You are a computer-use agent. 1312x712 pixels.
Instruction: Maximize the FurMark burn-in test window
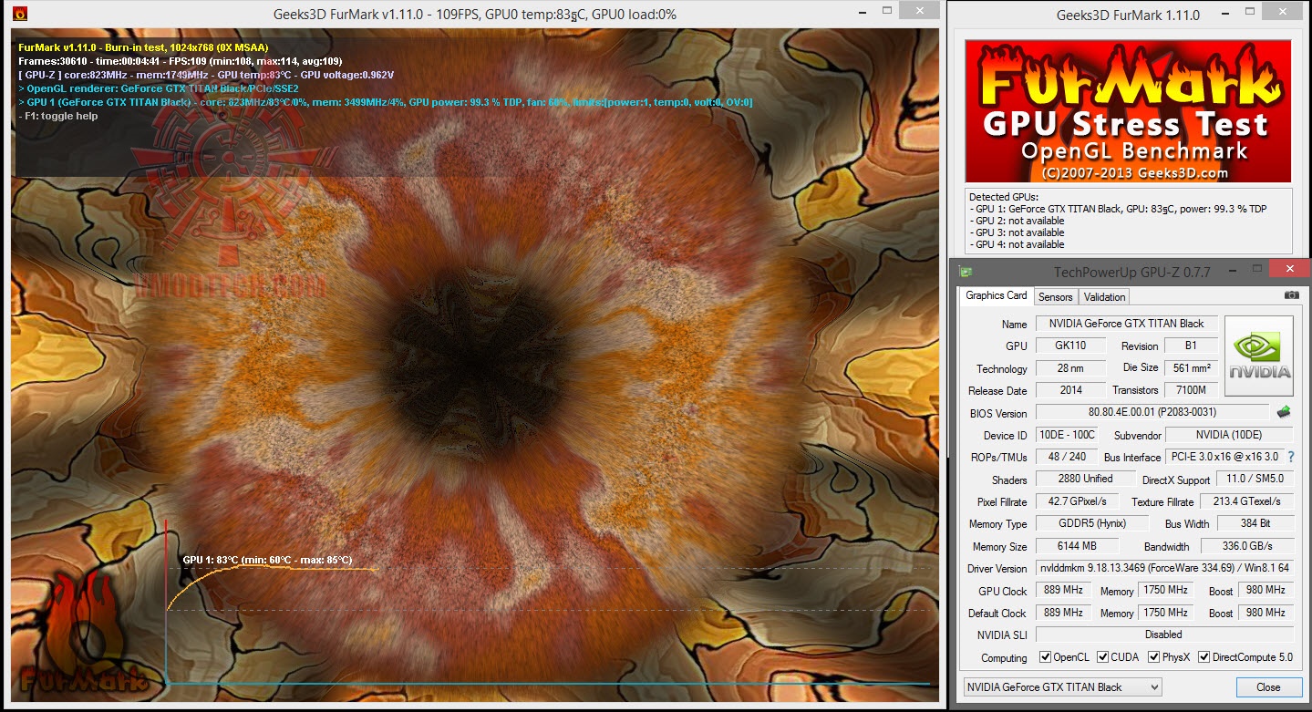[887, 13]
